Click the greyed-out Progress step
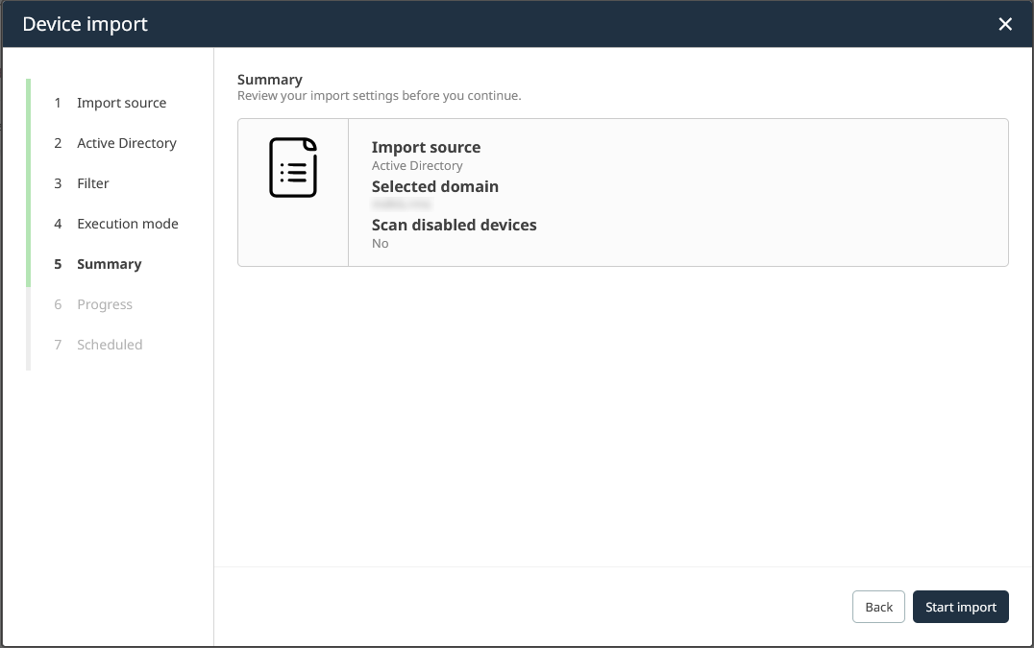The image size is (1034, 648). (x=105, y=304)
